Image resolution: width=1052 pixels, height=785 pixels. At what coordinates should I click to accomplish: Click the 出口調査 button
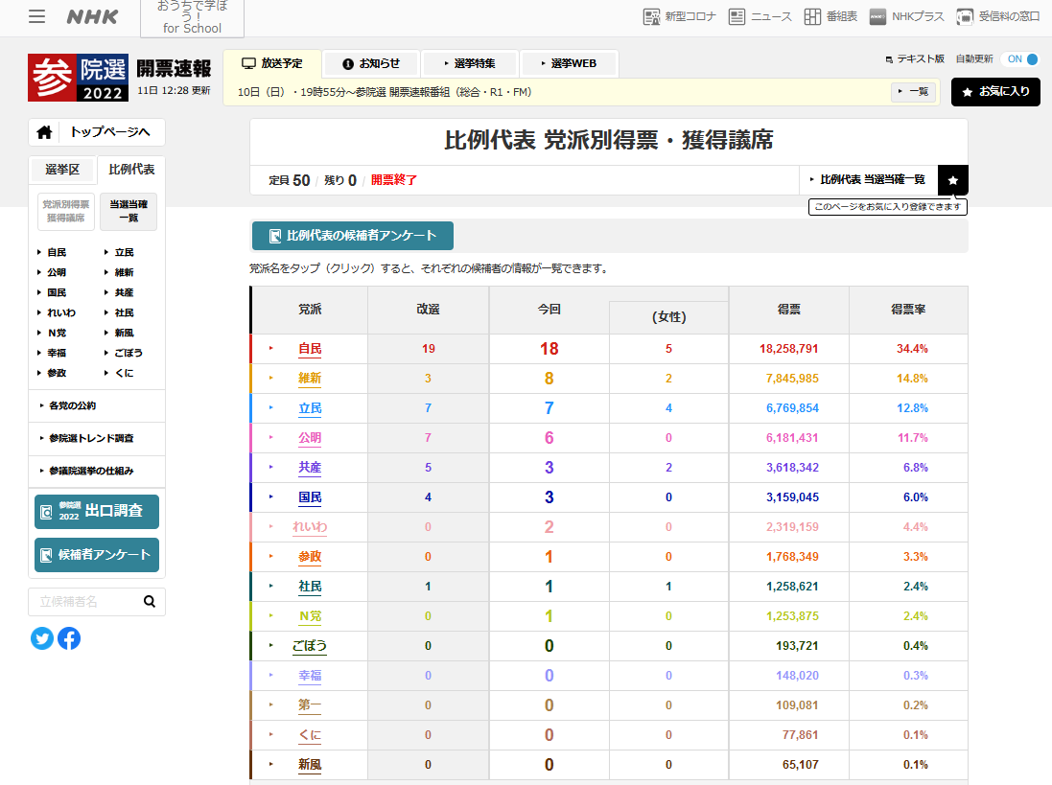click(97, 512)
